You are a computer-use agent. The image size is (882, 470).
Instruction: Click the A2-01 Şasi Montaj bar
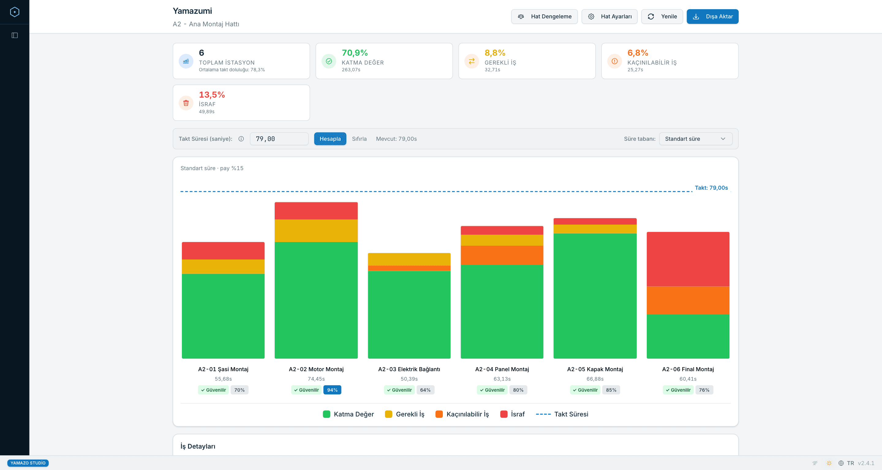223,300
